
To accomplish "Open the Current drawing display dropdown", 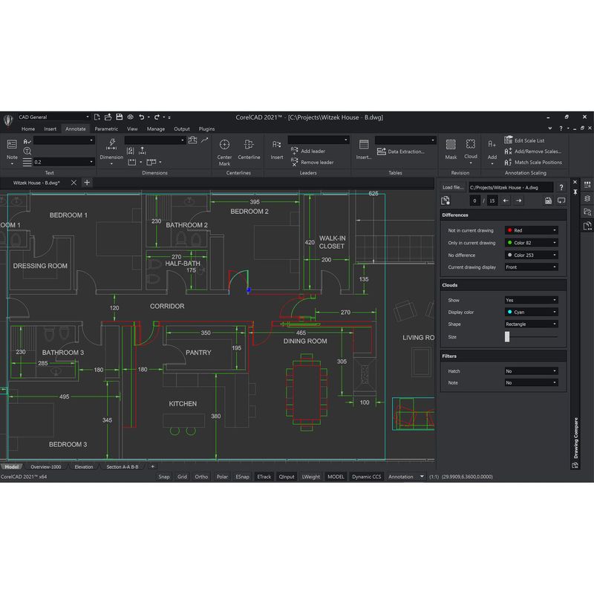I will point(531,267).
